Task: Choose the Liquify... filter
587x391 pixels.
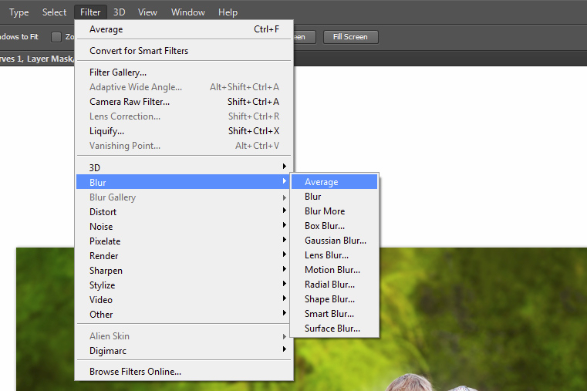Action: tap(106, 131)
